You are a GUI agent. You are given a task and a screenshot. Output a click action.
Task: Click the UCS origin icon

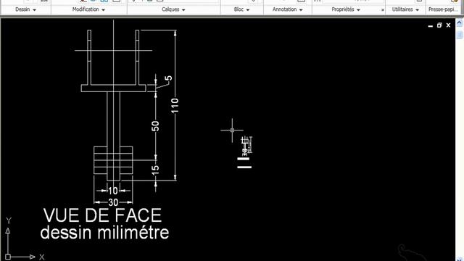(x=8, y=257)
